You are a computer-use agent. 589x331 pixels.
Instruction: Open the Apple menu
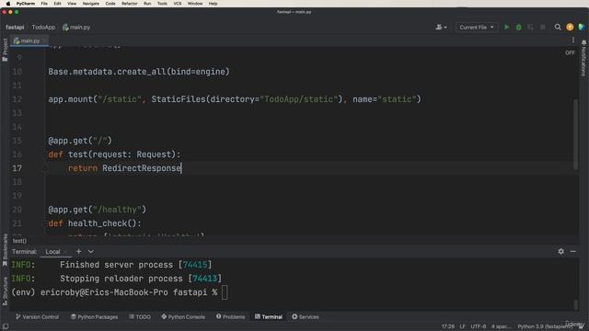coord(8,4)
